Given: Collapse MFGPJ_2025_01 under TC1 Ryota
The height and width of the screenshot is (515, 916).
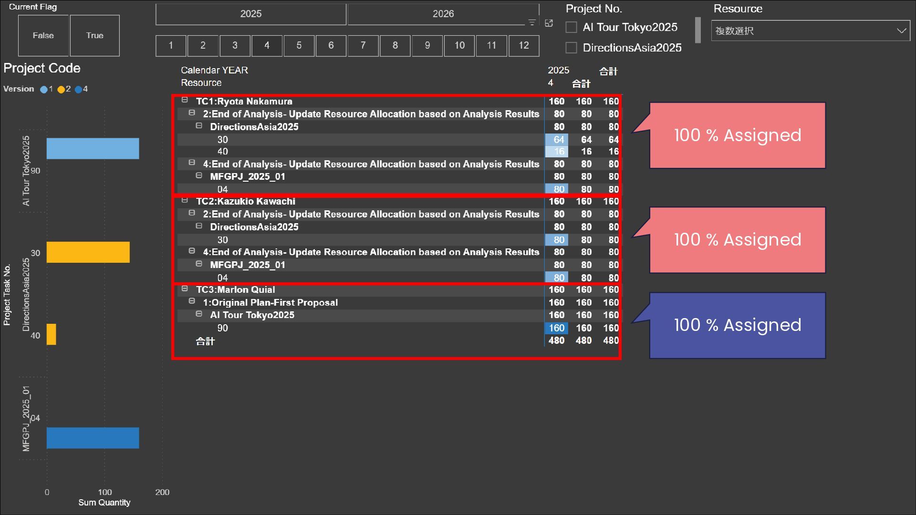Looking at the screenshot, I should [x=199, y=175].
